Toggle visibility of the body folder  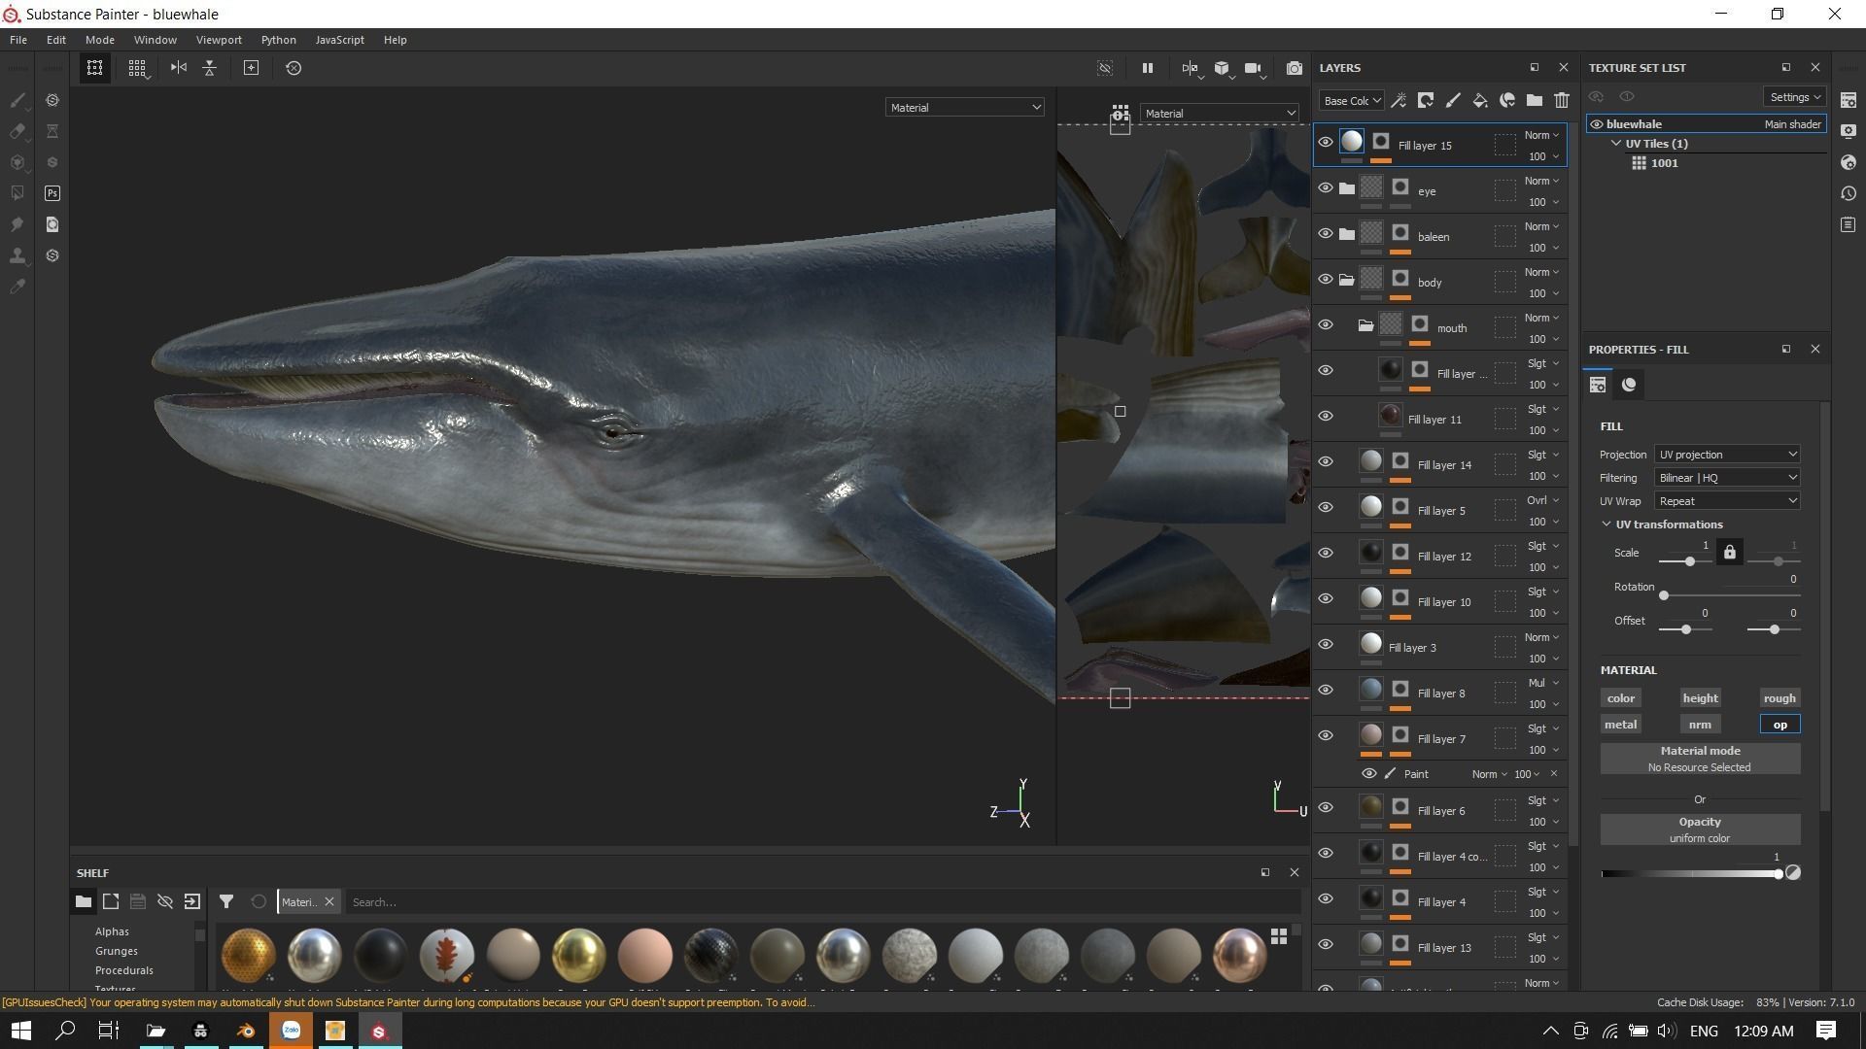coord(1325,280)
